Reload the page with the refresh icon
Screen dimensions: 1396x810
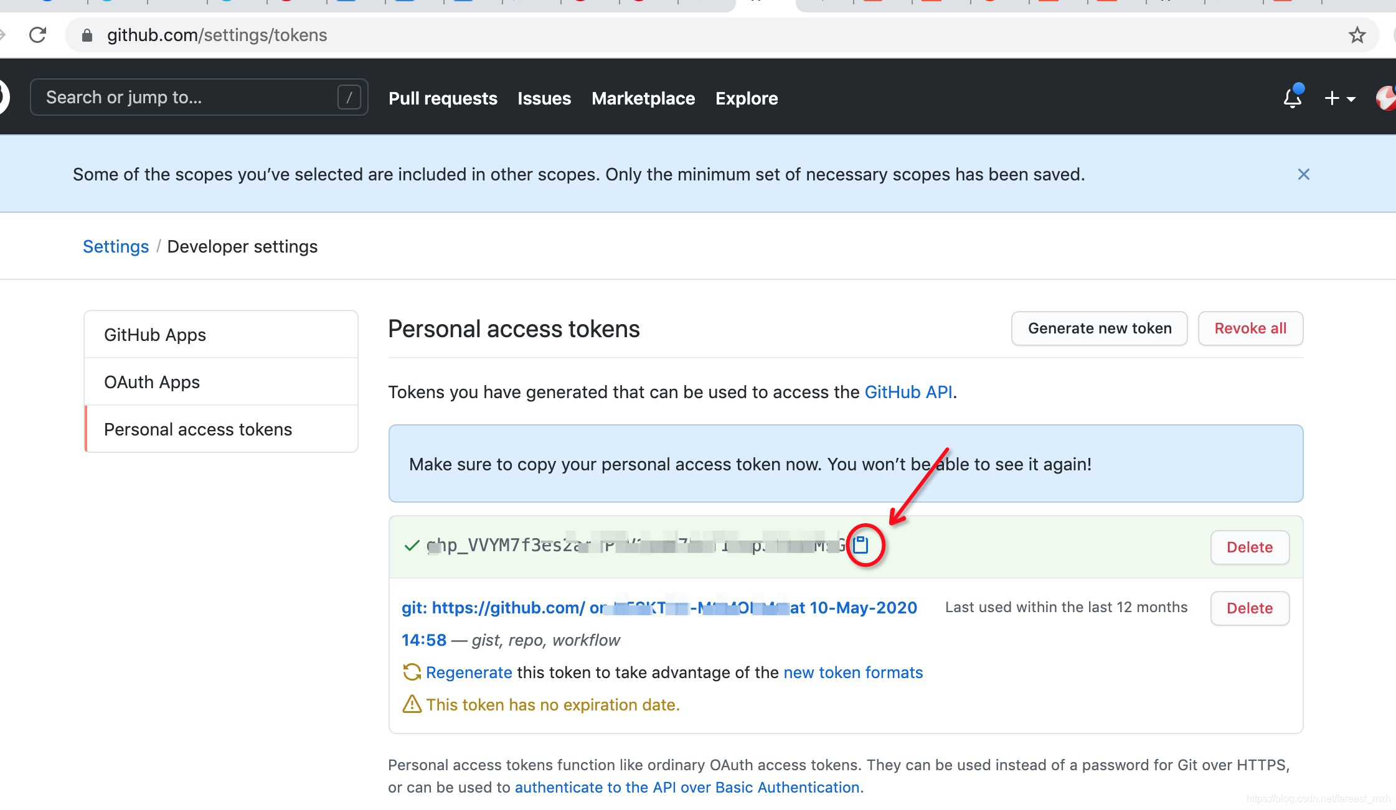coord(37,35)
